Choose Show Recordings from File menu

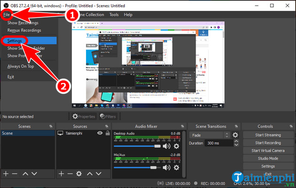pos(23,23)
